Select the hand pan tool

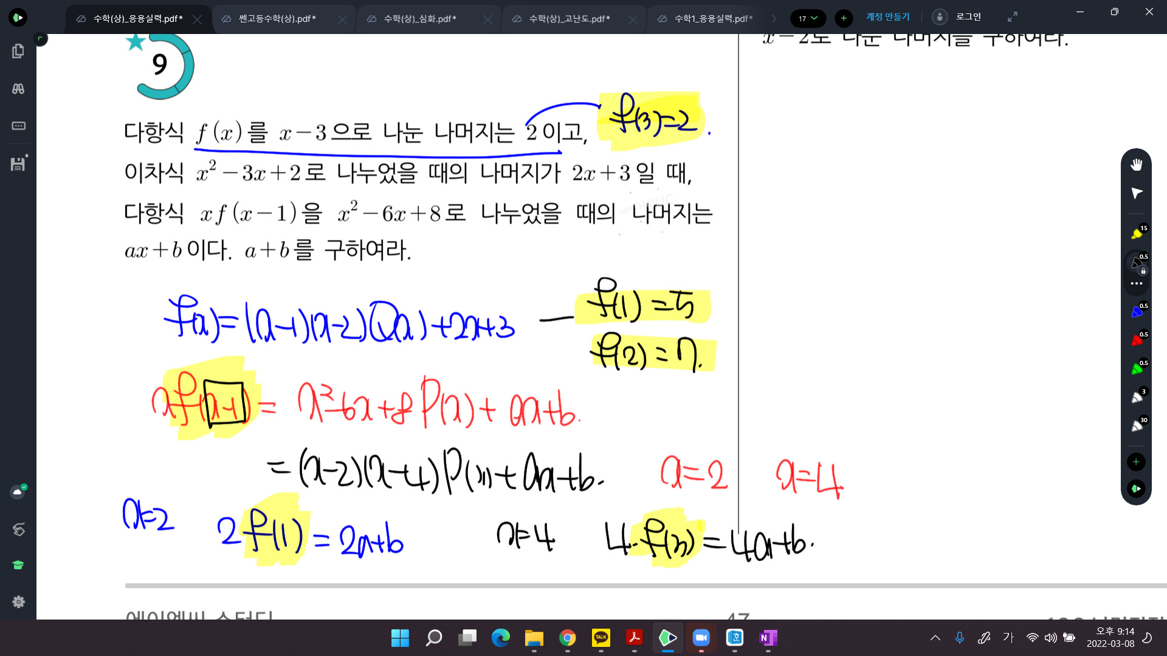(1136, 165)
